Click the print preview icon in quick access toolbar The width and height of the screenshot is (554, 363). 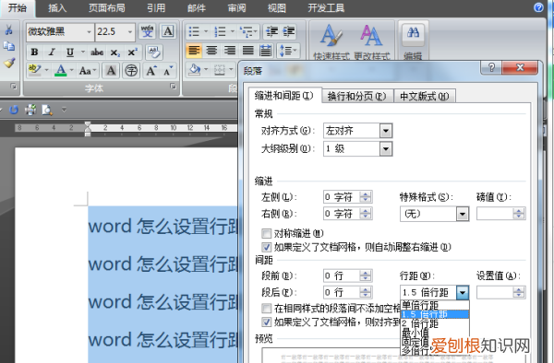click(x=47, y=111)
